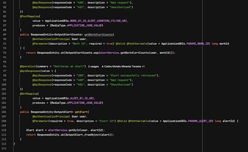Click the getAlert method name
Screen dimensions: 248x152
click(81, 112)
